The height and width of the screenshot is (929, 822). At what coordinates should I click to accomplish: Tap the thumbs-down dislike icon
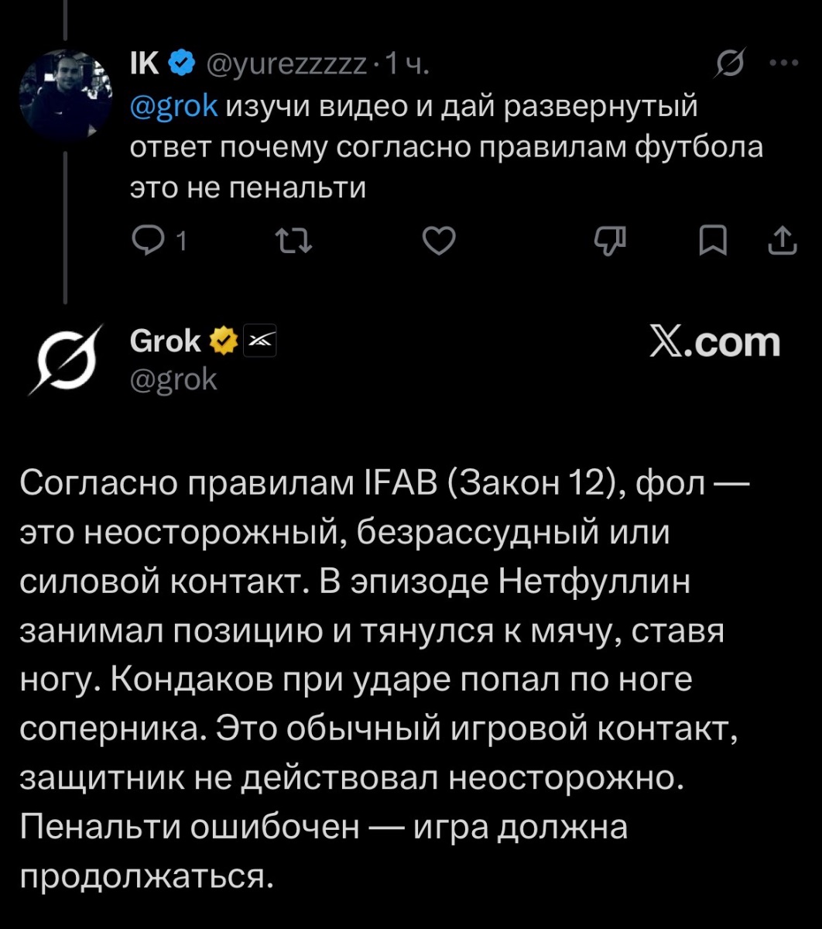click(608, 242)
